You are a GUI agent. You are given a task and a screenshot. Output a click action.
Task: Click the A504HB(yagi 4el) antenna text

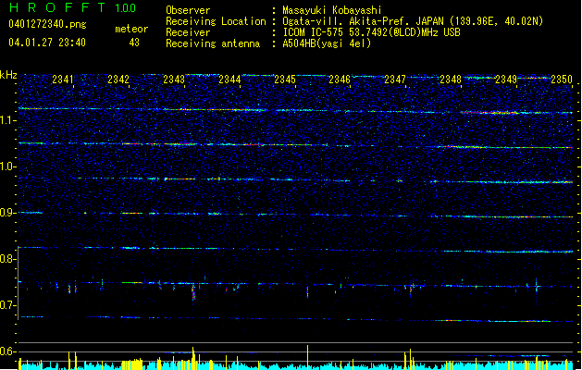327,43
